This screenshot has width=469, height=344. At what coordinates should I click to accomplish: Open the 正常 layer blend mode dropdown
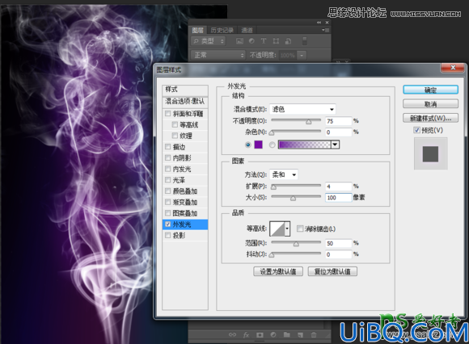[218, 55]
